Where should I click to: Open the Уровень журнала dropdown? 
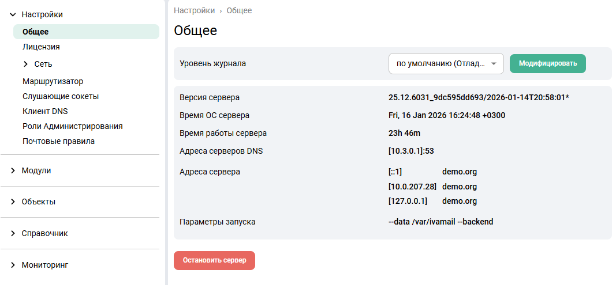[x=446, y=64]
